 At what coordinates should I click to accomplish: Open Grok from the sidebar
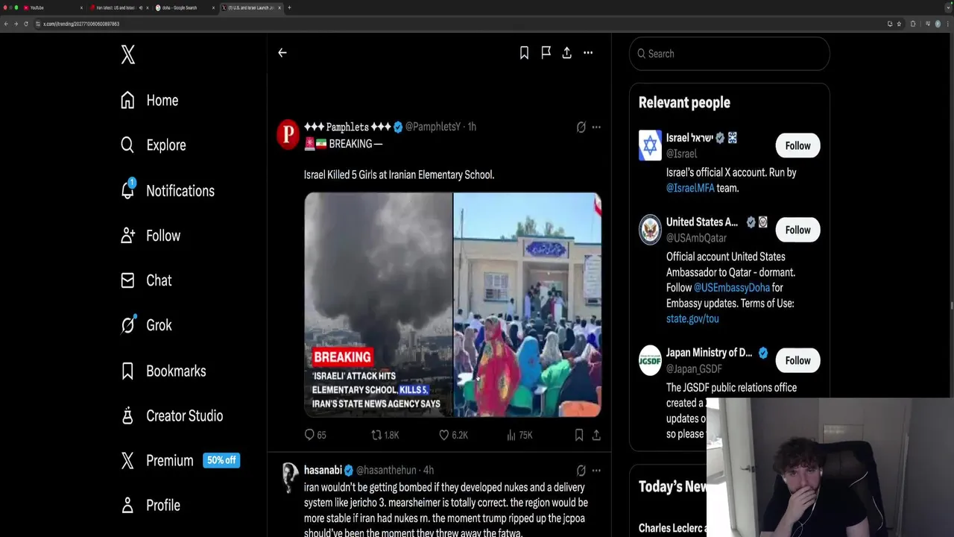145,325
